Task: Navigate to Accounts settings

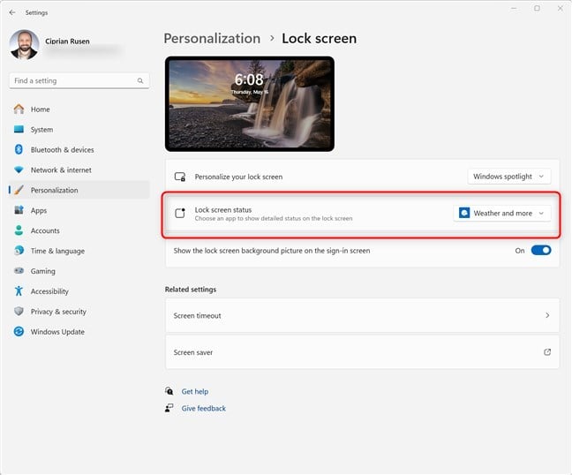Action: (x=79, y=230)
